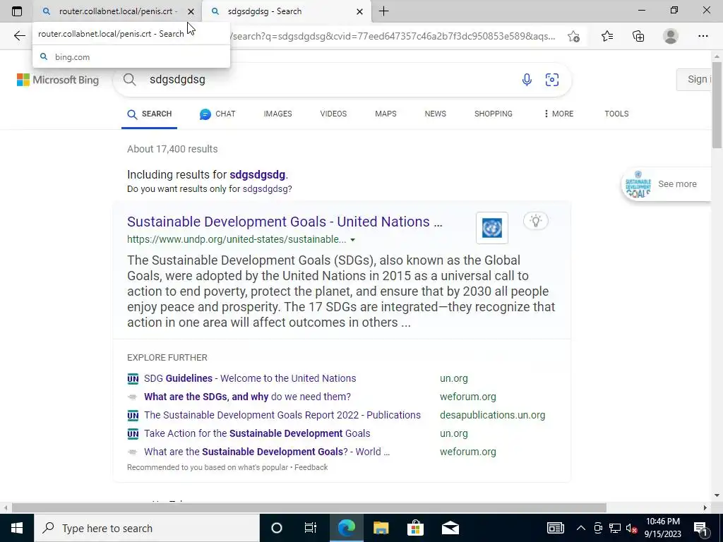Click the horizontal scrollbar thumb
Viewport: 723px width, 542px height.
coord(309,507)
